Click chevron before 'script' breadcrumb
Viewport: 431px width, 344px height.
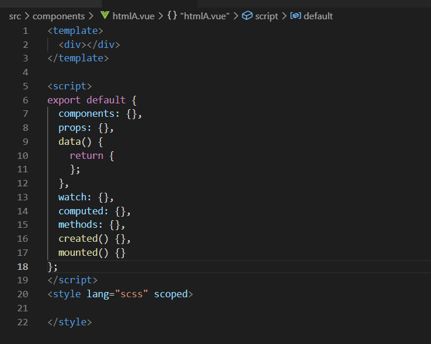(236, 16)
